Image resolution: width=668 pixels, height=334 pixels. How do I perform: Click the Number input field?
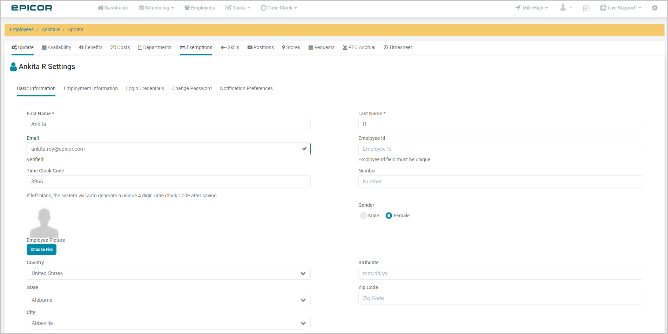(500, 182)
